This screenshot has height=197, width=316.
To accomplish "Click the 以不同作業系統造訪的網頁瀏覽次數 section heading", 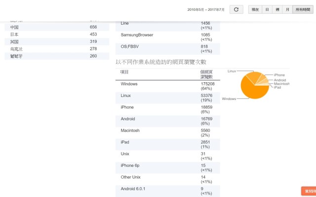I will point(160,62).
